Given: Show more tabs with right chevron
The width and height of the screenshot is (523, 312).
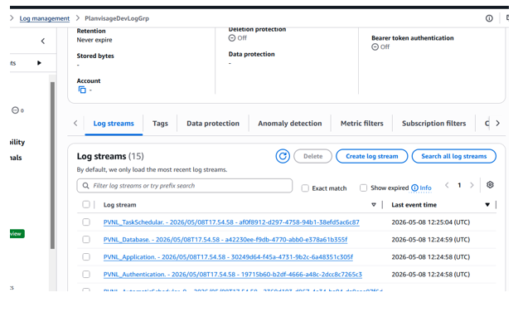Looking at the screenshot, I should coord(497,124).
